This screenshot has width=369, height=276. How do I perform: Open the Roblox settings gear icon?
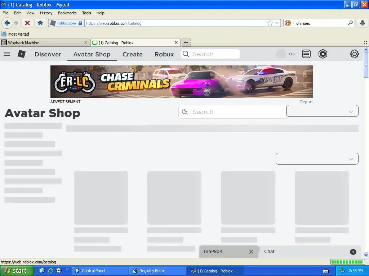[x=355, y=54]
